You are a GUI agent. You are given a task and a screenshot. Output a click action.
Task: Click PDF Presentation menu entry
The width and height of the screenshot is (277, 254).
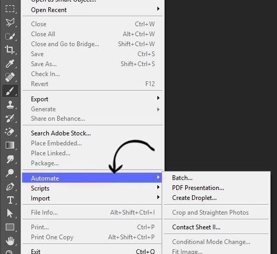pos(198,188)
